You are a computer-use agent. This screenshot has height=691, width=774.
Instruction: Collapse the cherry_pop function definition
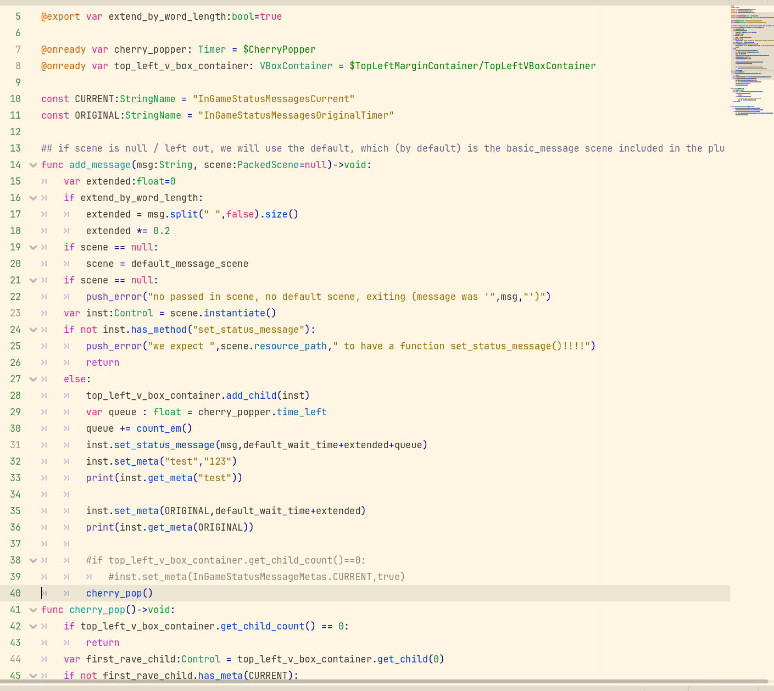(x=33, y=610)
